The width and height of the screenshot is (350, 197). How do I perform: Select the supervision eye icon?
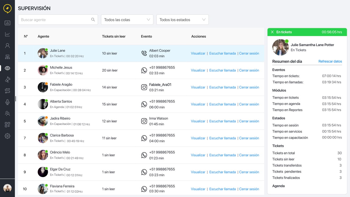(7, 68)
